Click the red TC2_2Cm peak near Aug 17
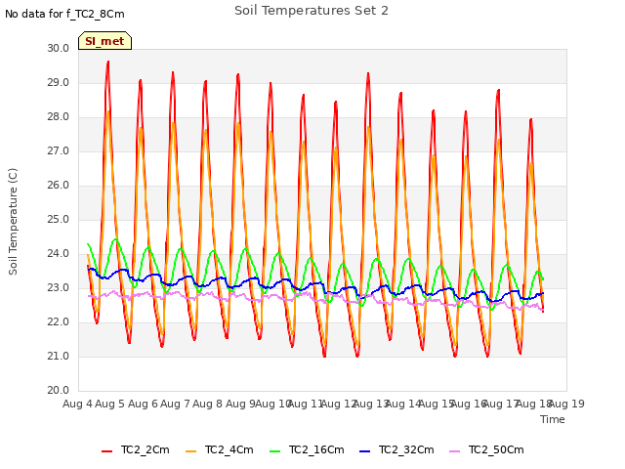Viewport: 625px width, 469px height. click(499, 90)
